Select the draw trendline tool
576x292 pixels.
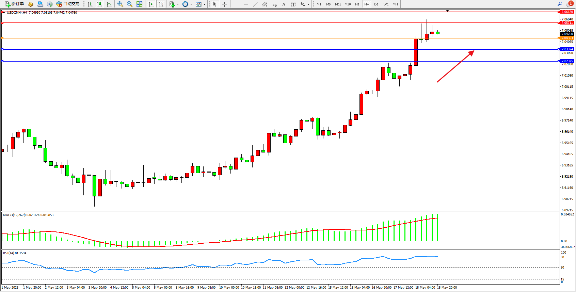(x=255, y=4)
